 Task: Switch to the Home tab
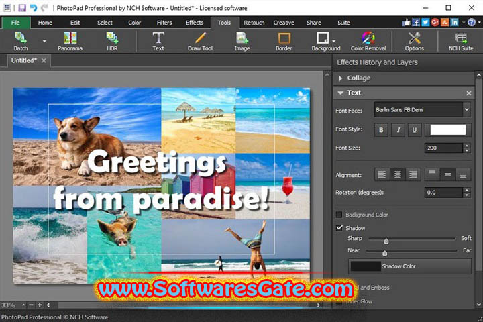(45, 23)
